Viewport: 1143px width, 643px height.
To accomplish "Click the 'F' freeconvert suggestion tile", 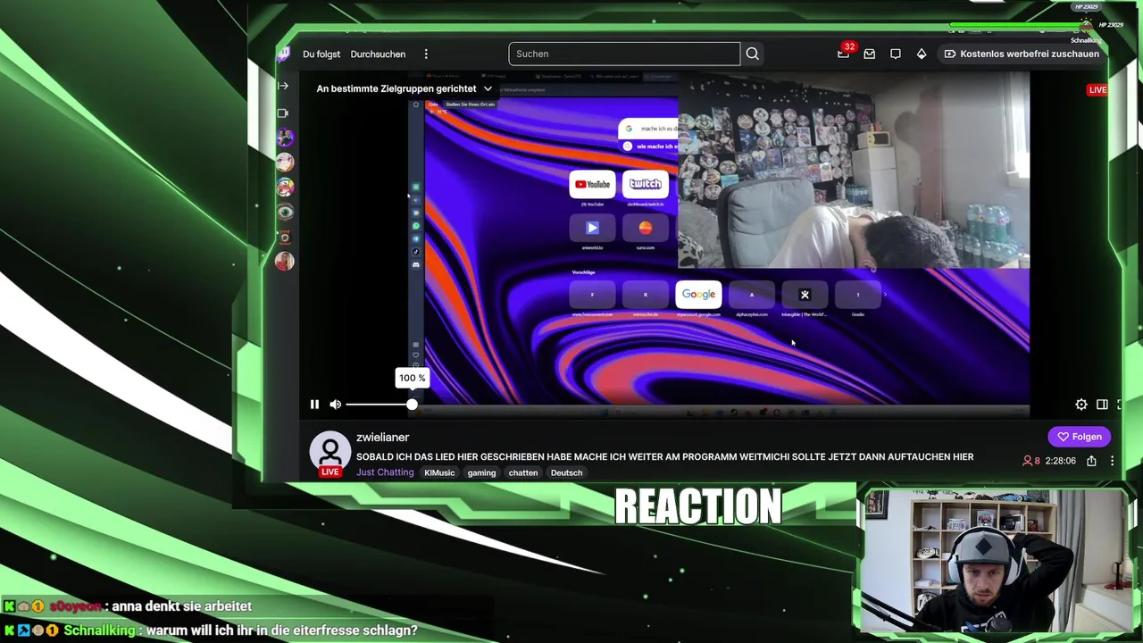I will click(592, 294).
